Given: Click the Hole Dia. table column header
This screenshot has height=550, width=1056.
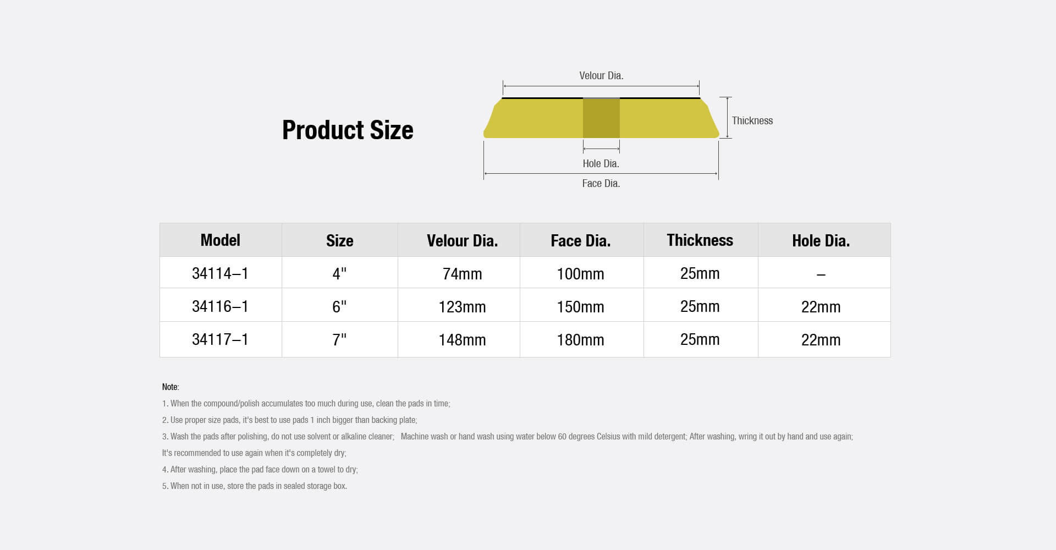Looking at the screenshot, I should point(821,241).
